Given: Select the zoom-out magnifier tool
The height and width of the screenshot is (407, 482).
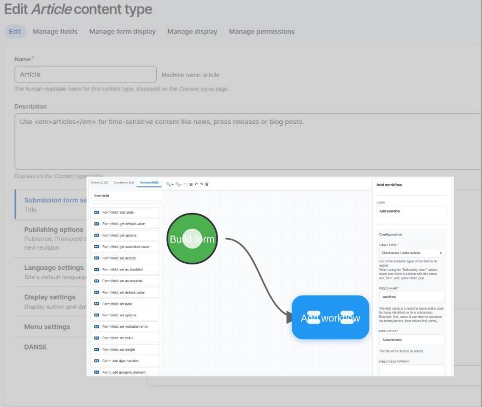Looking at the screenshot, I should coord(178,184).
